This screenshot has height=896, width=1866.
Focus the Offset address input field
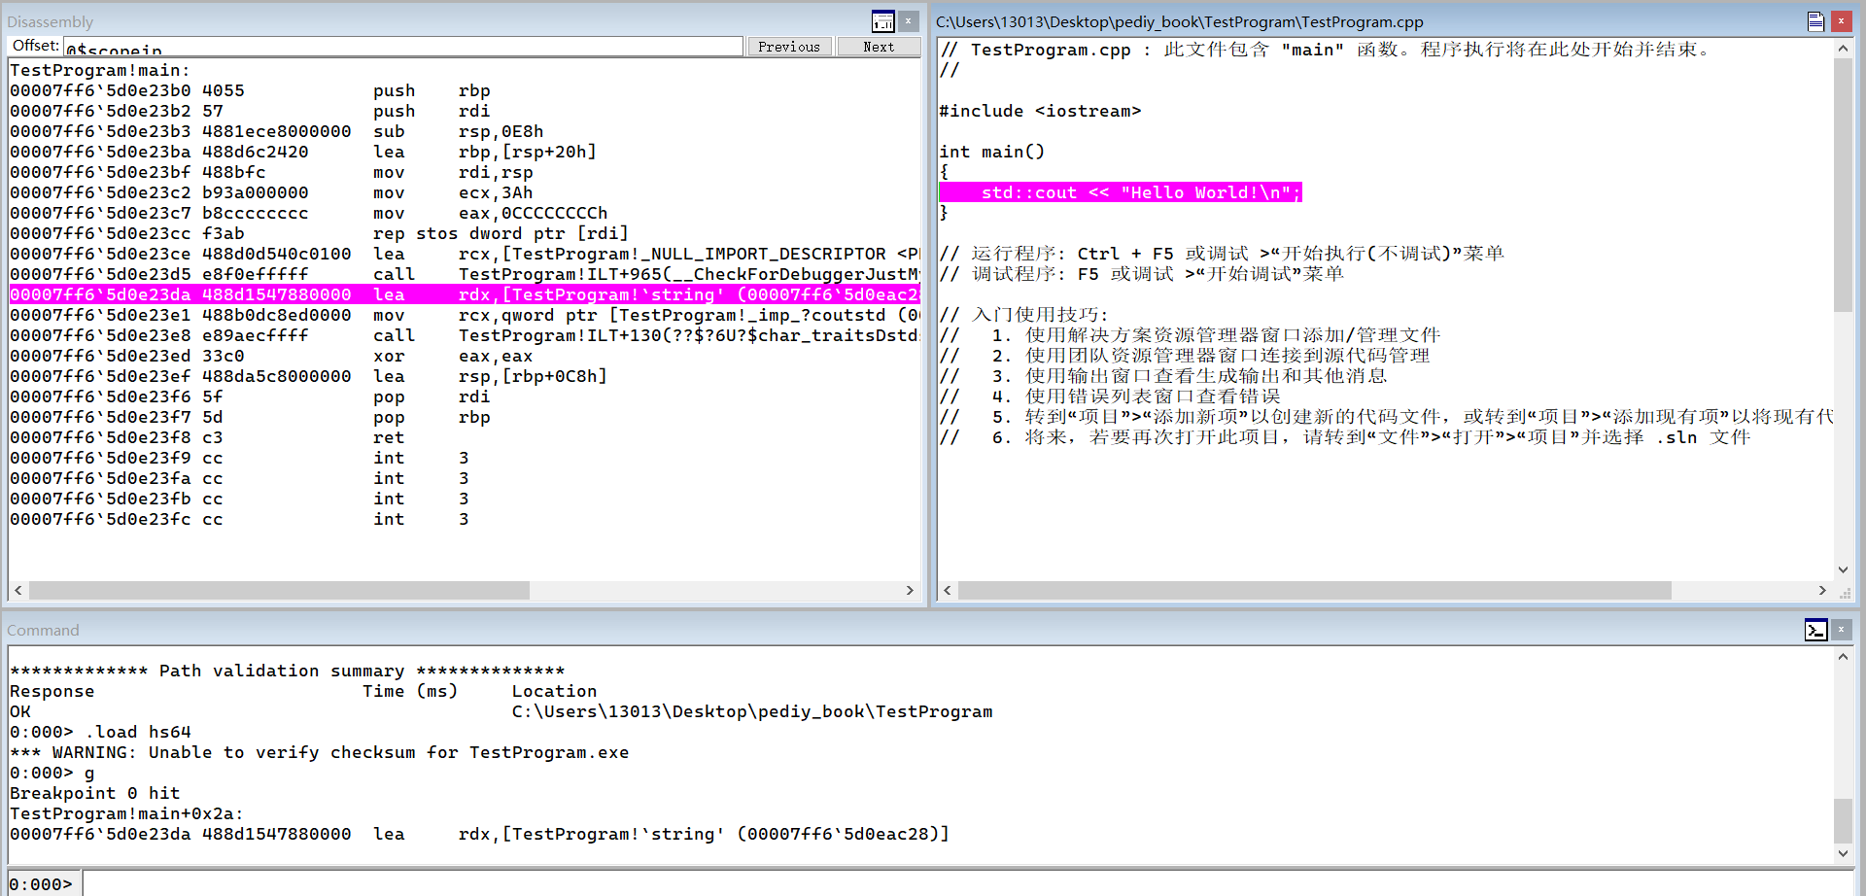pos(402,47)
